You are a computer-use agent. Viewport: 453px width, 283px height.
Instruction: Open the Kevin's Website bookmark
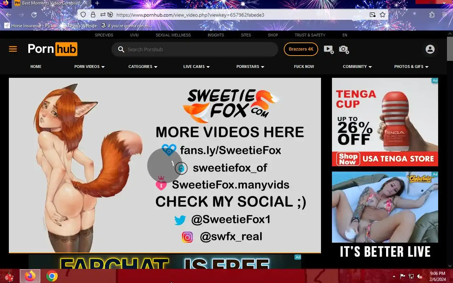(x=79, y=25)
